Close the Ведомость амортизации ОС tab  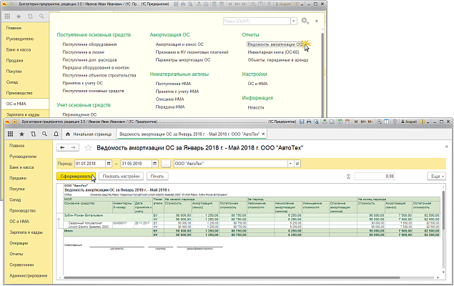[262, 134]
